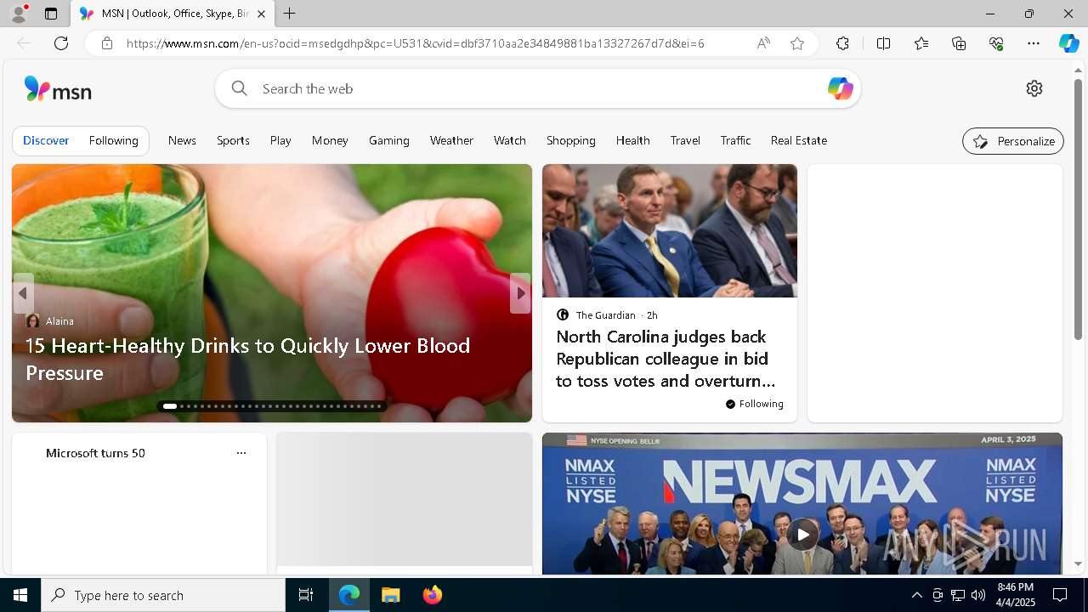This screenshot has width=1088, height=612.
Task: Open Microsoft turns 50 card title
Action: 95,453
